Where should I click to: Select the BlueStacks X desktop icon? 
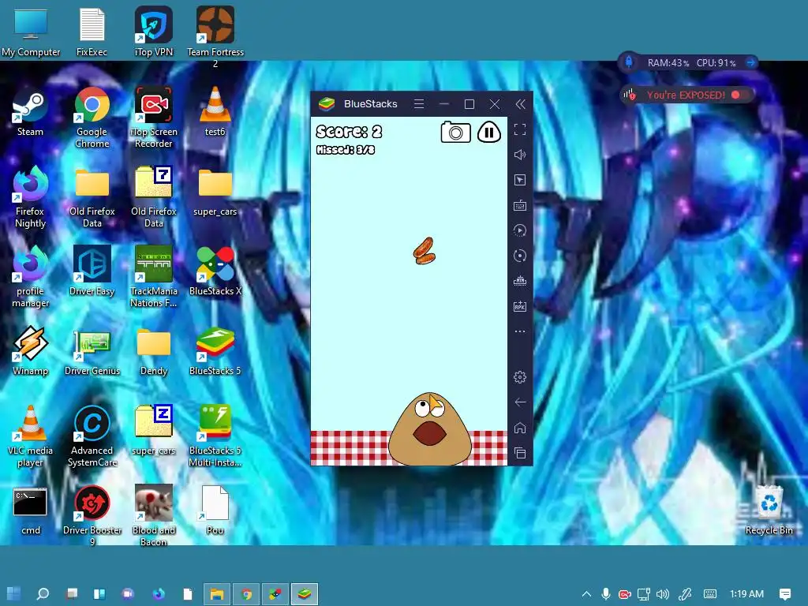(215, 271)
